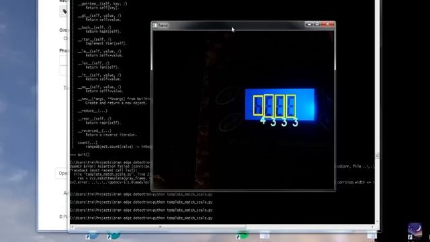The height and width of the screenshot is (242, 430).
Task: Click the frame window's title bar icon
Action: [x=155, y=26]
